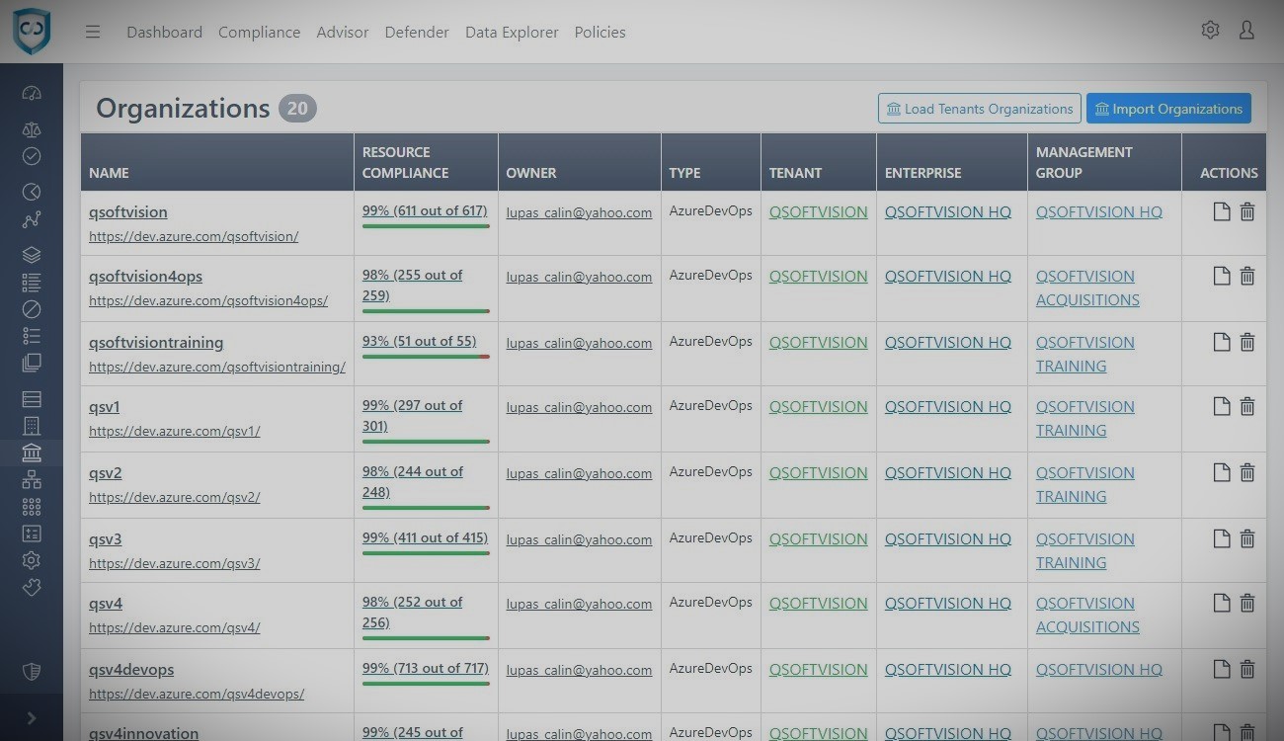The height and width of the screenshot is (741, 1284).
Task: Toggle the hamburger menu sidebar
Action: click(x=93, y=32)
